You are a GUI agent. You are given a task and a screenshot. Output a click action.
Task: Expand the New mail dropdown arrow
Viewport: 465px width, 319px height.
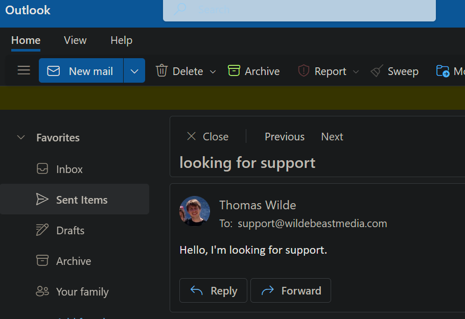[x=134, y=71]
